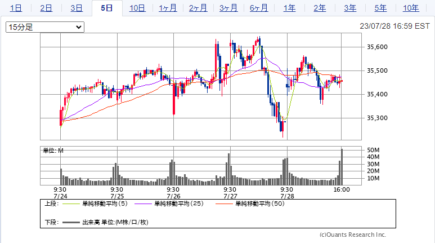
Task: Open the 3ヶ月 chart range
Action: (x=228, y=8)
